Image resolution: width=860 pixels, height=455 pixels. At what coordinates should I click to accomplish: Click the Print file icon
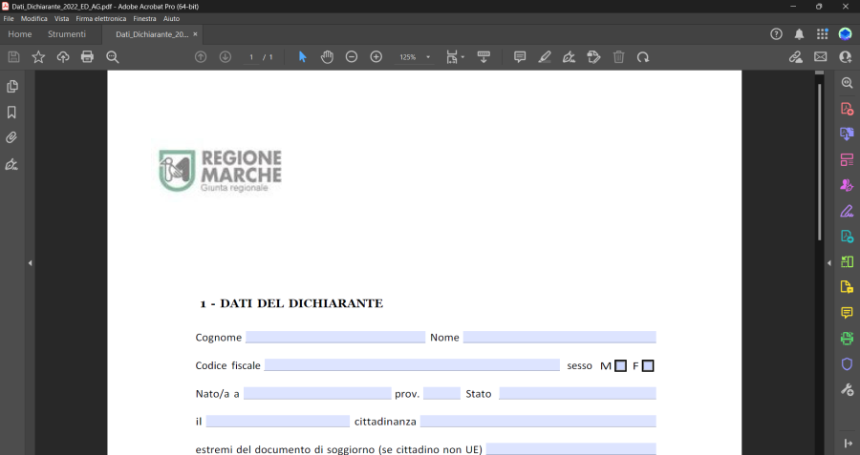tap(88, 57)
